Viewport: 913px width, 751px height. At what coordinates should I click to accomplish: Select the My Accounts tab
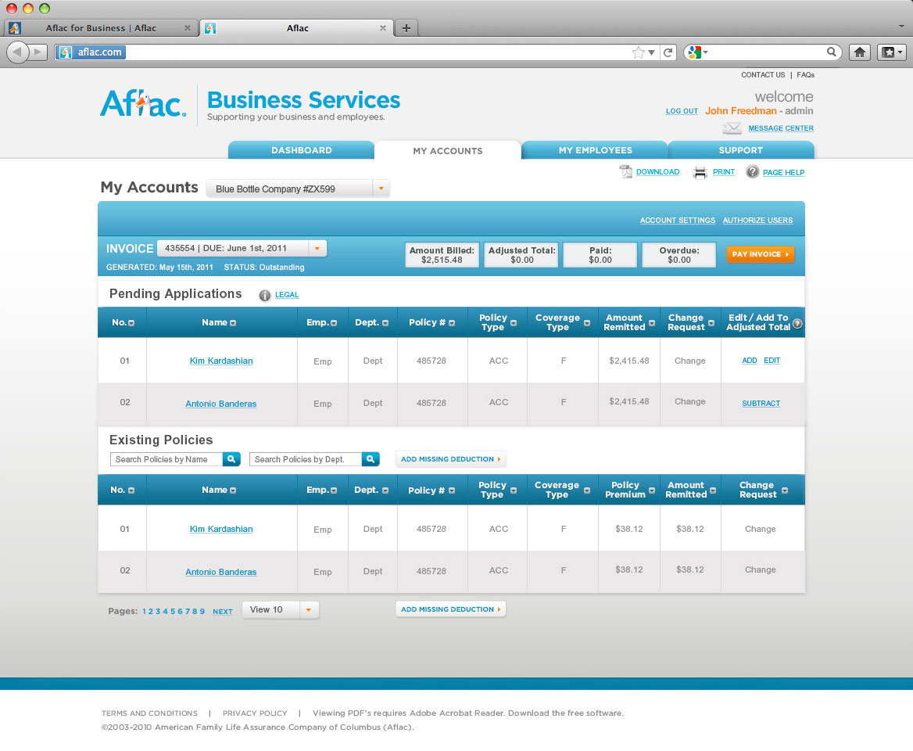pos(448,151)
